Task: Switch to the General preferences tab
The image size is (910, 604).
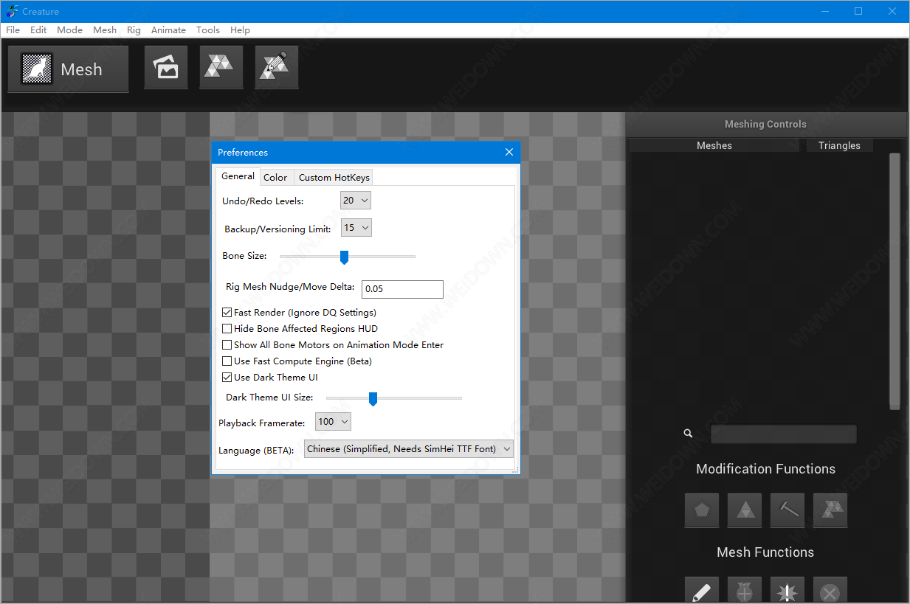Action: click(238, 176)
